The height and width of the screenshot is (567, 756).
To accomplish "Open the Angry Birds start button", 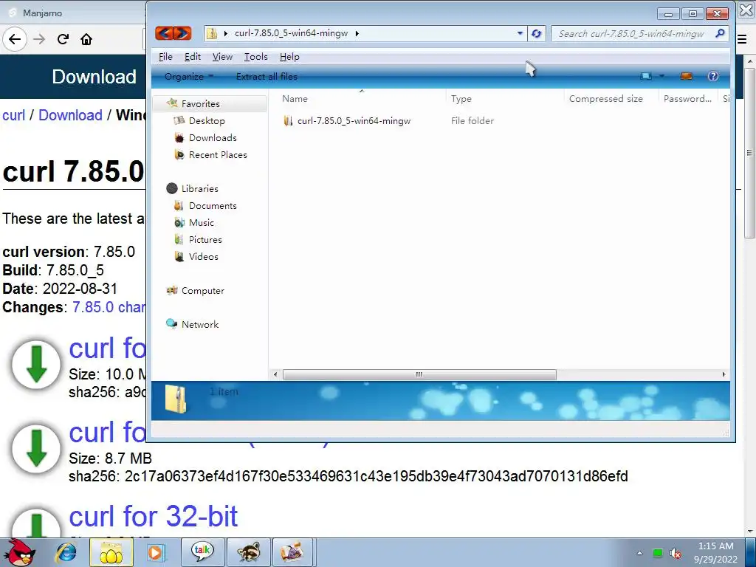I will pos(21,552).
